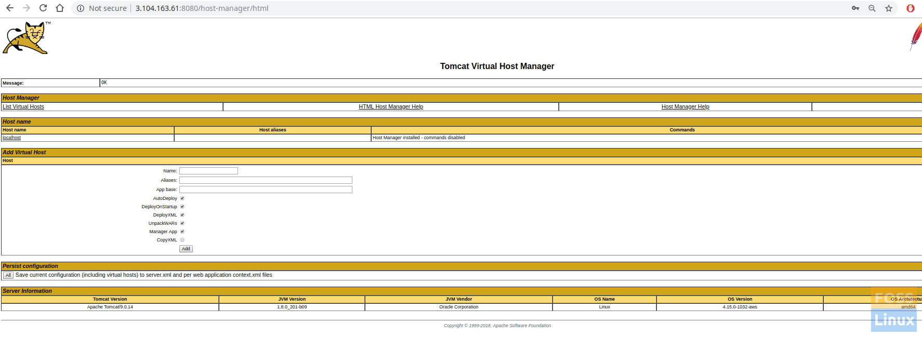Image resolution: width=922 pixels, height=337 pixels.
Task: Click the Commands column header
Action: point(682,130)
